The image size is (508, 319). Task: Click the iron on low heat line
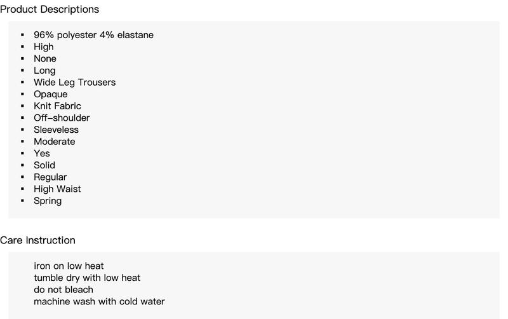tap(69, 266)
